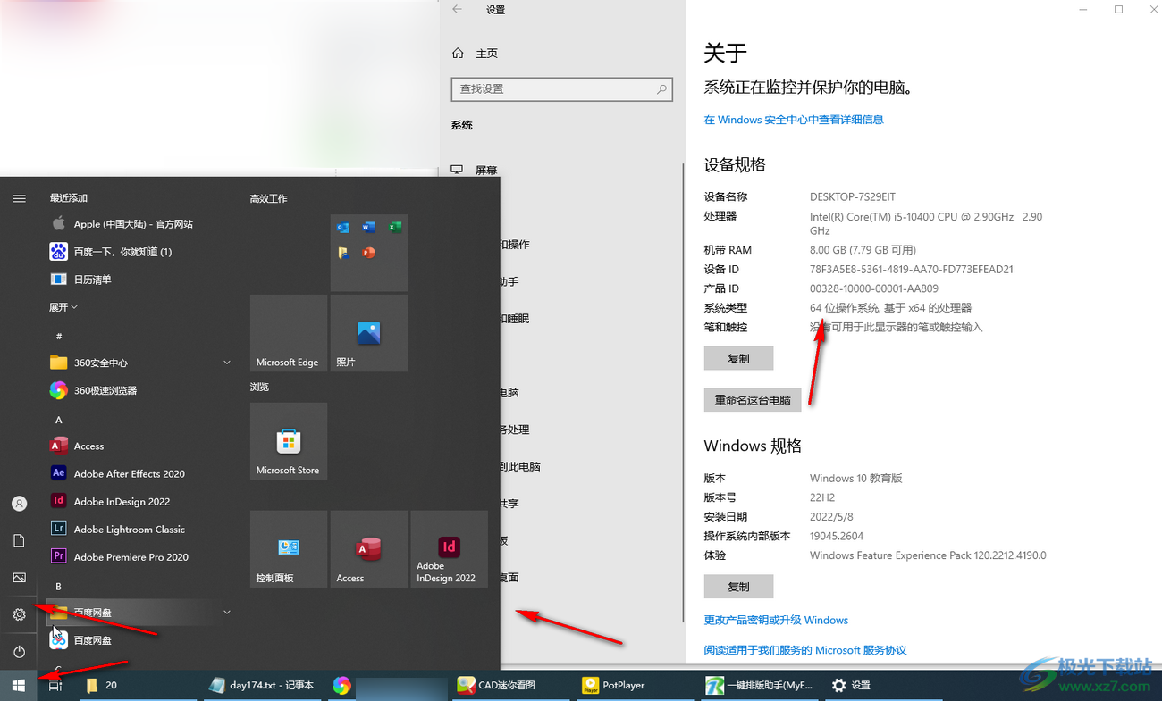This screenshot has width=1162, height=701.
Task: Open Pictures icon in Start sidebar
Action: 19,578
